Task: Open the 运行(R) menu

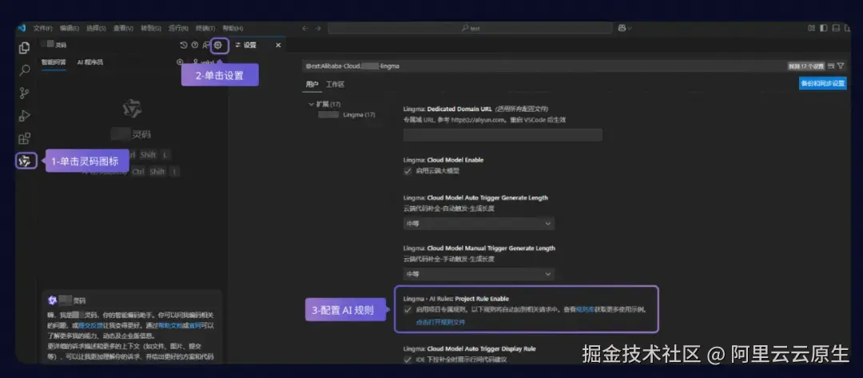Action: pyautogui.click(x=178, y=28)
